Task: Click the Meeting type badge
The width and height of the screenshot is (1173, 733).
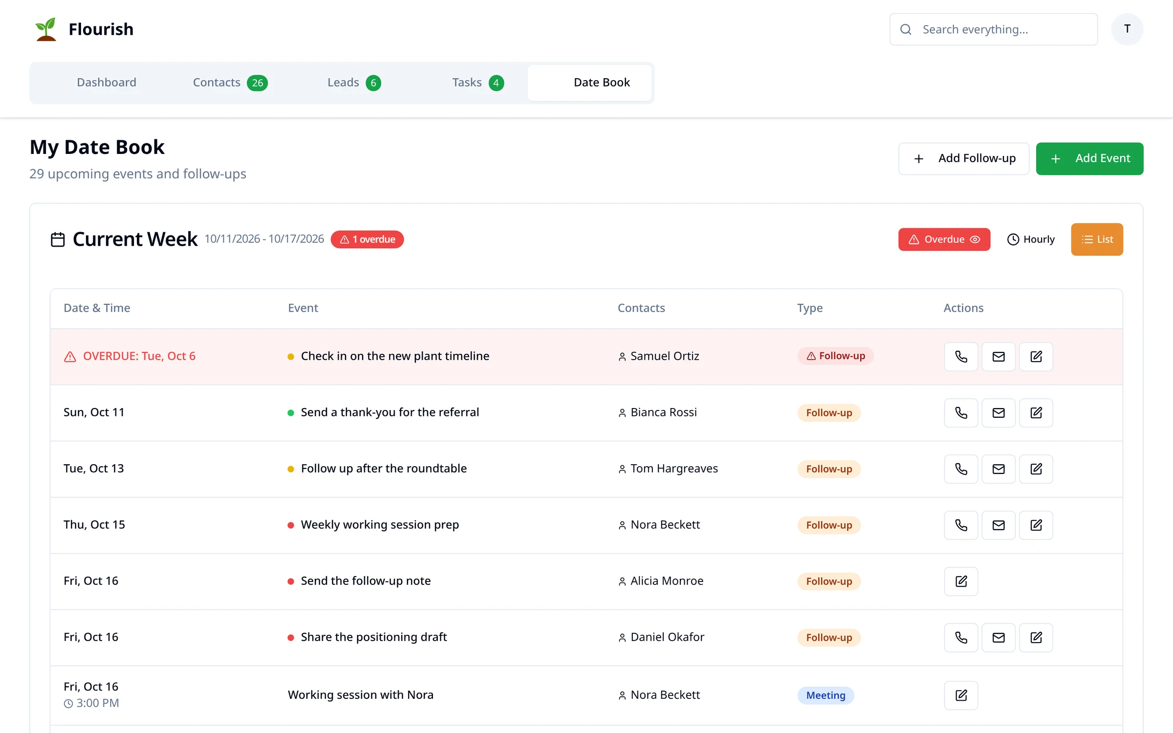Action: coord(825,695)
